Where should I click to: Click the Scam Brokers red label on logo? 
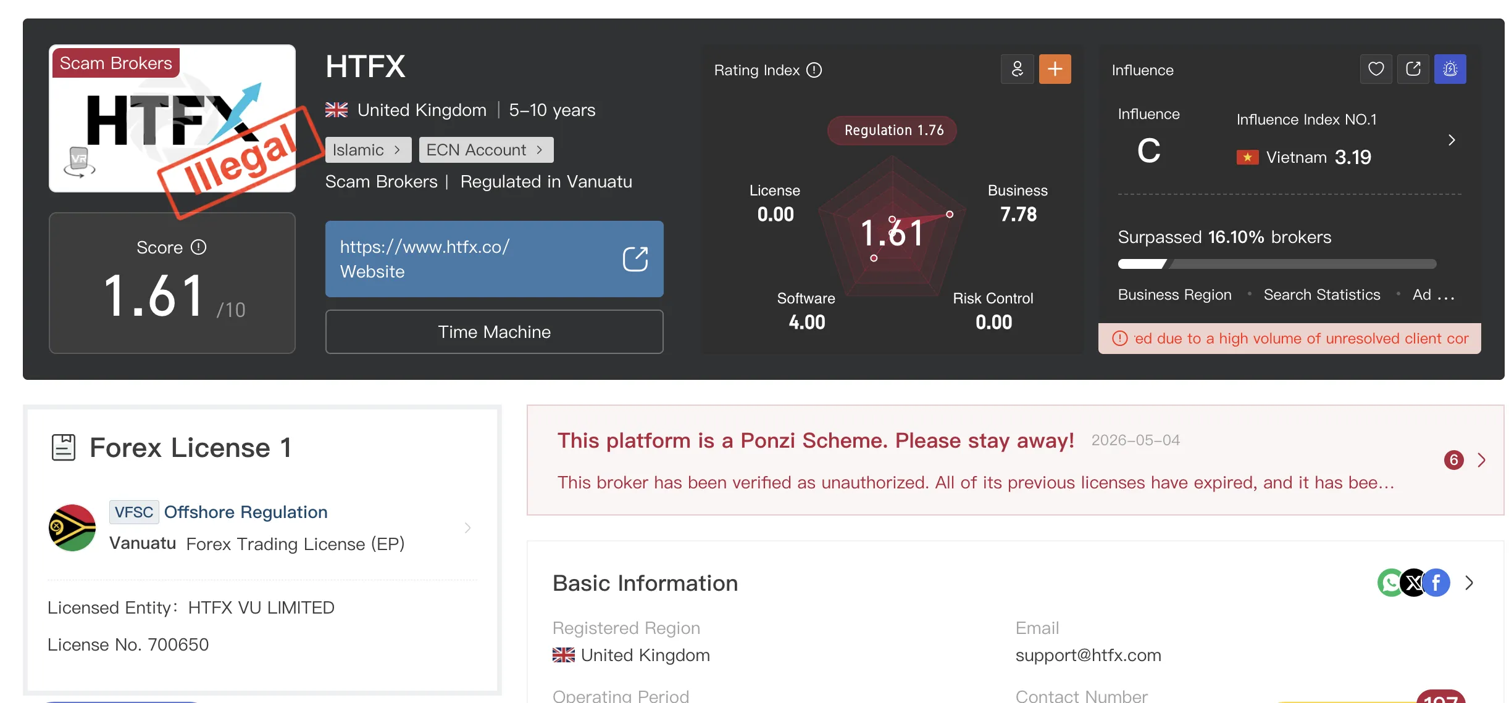click(x=116, y=63)
